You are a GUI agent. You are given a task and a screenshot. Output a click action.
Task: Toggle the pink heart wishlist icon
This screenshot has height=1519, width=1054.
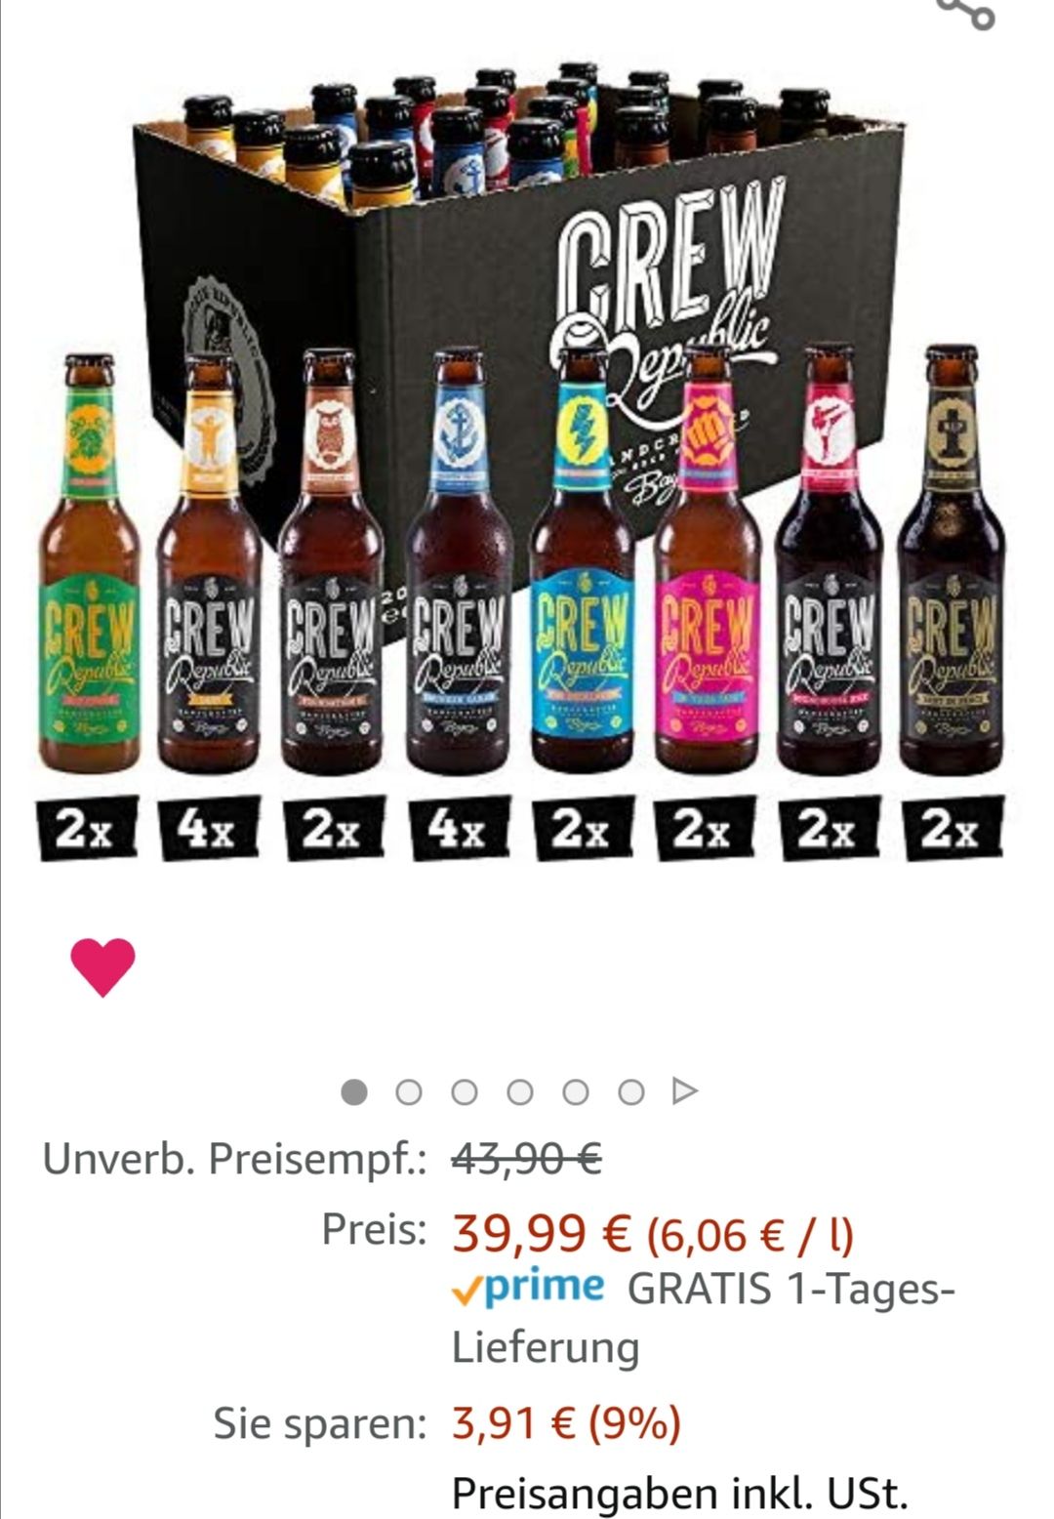(x=102, y=966)
